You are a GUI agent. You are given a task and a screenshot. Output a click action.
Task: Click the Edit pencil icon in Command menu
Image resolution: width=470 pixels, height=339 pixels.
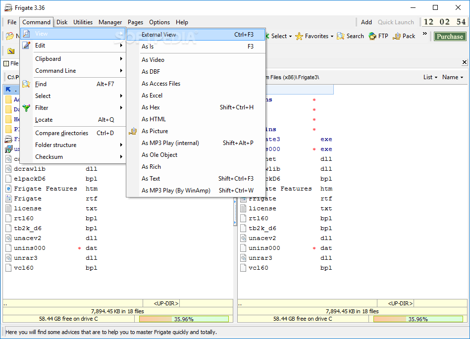[x=26, y=46]
